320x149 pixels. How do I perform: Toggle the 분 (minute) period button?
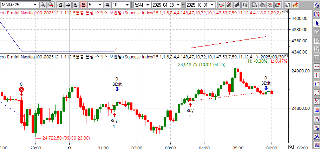tap(83, 5)
